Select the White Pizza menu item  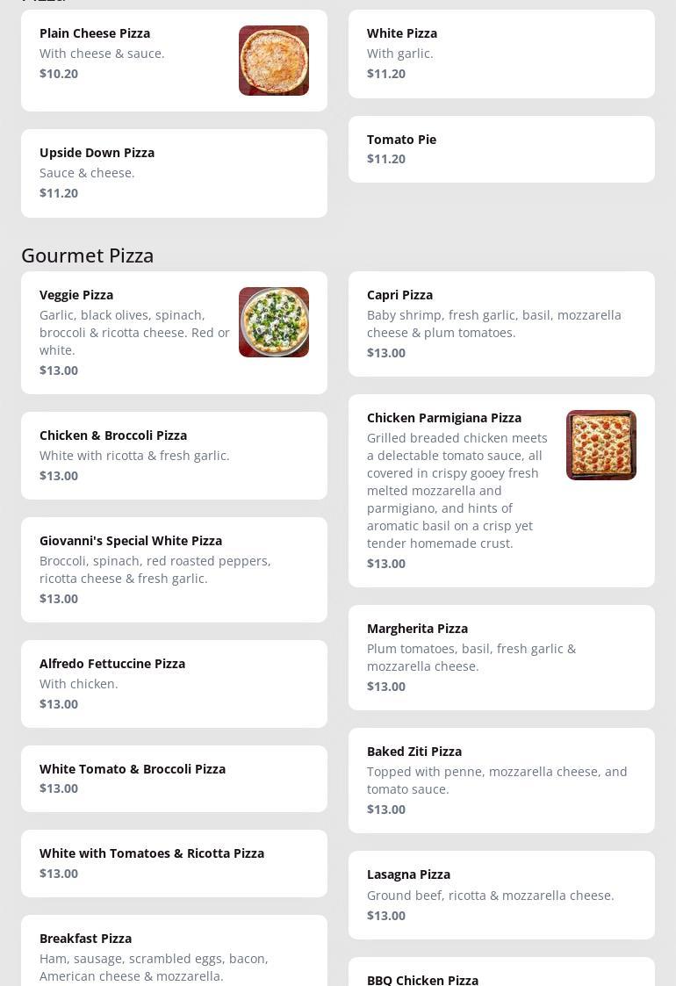pos(501,54)
